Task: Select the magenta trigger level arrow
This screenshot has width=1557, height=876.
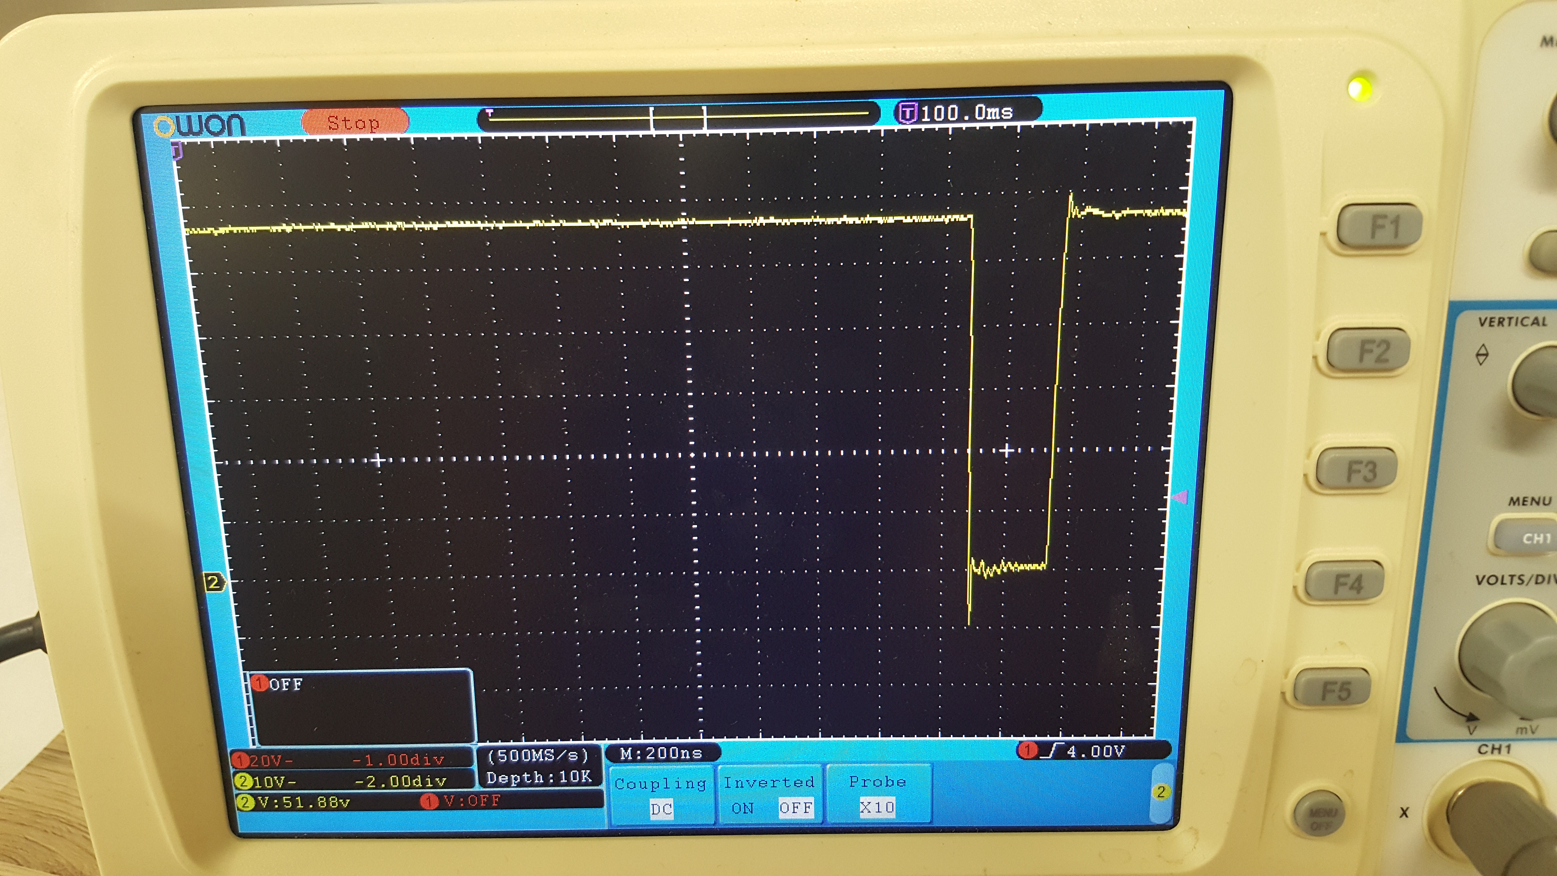Action: [1180, 497]
